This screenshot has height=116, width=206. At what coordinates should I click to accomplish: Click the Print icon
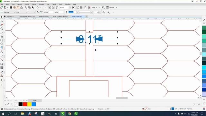coord(22,7)
